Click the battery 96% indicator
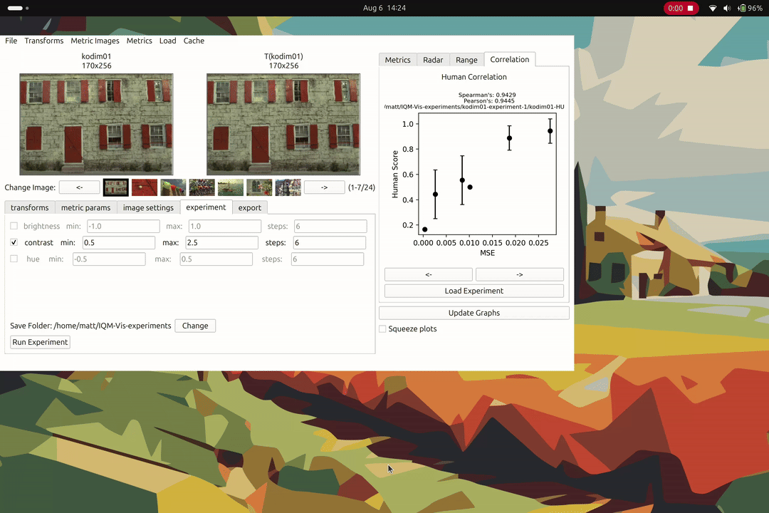 tap(750, 9)
